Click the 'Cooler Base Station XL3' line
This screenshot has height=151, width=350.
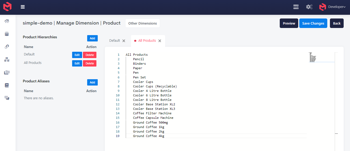154,109
